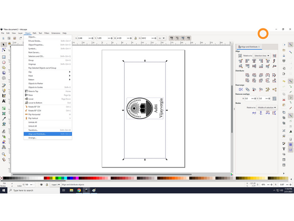
Task: Toggle the width-height lock ratio
Action: tap(136, 38)
